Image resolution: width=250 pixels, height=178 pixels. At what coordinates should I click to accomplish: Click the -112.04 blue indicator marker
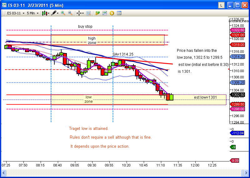point(237,133)
